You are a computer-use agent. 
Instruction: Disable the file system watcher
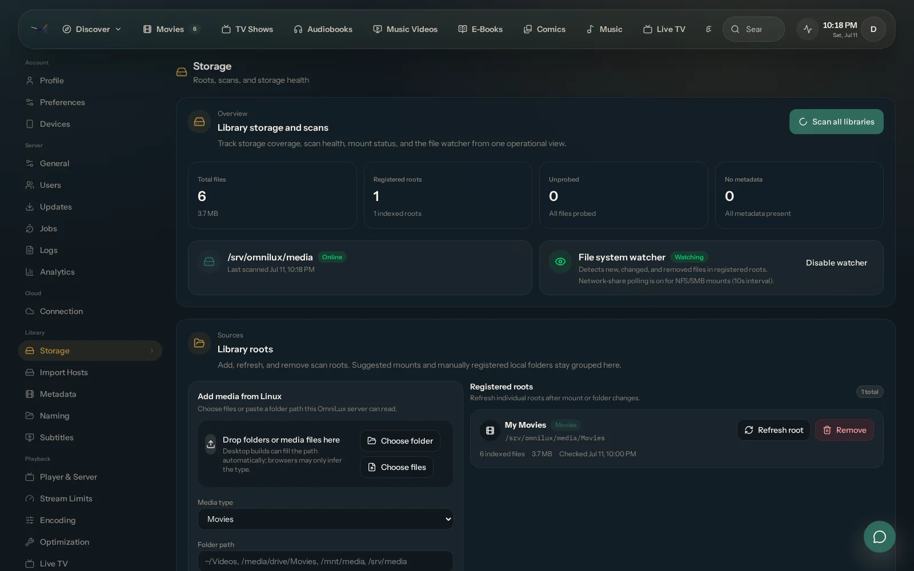[x=836, y=263]
